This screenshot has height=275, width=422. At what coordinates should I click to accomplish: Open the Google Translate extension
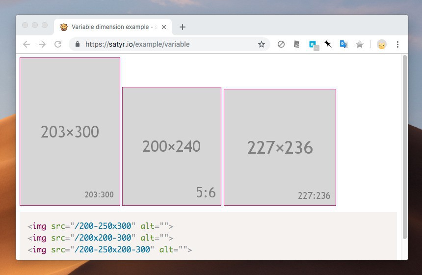click(x=343, y=44)
